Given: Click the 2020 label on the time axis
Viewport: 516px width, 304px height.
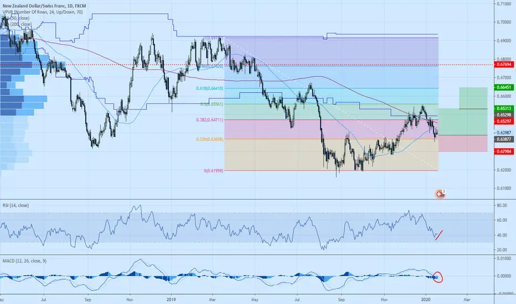Looking at the screenshot, I should (x=426, y=300).
